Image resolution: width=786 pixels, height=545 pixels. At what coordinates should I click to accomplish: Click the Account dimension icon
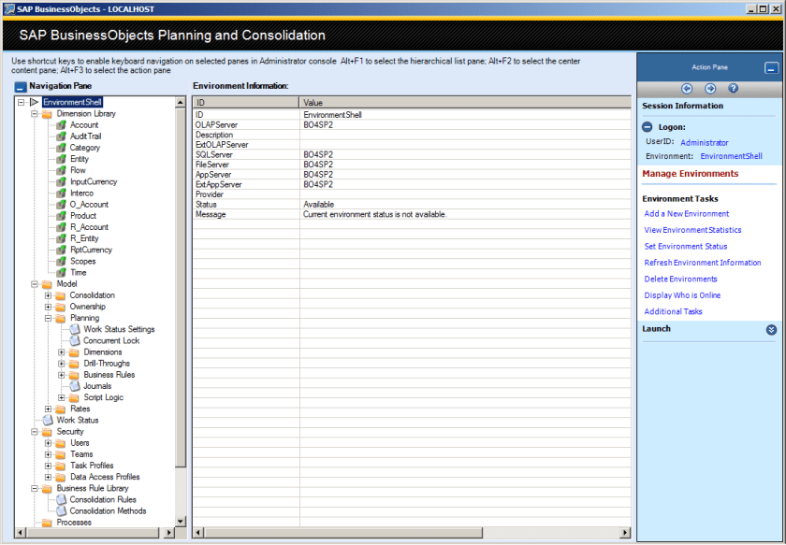pyautogui.click(x=61, y=125)
